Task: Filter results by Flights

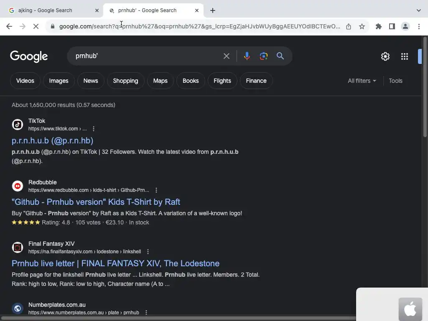Action: point(222,81)
